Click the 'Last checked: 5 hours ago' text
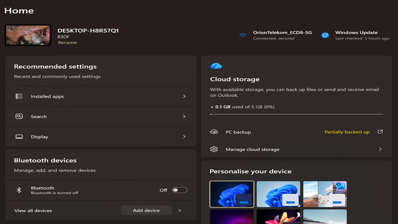Viewport: 398px width, 224px height. tap(363, 38)
